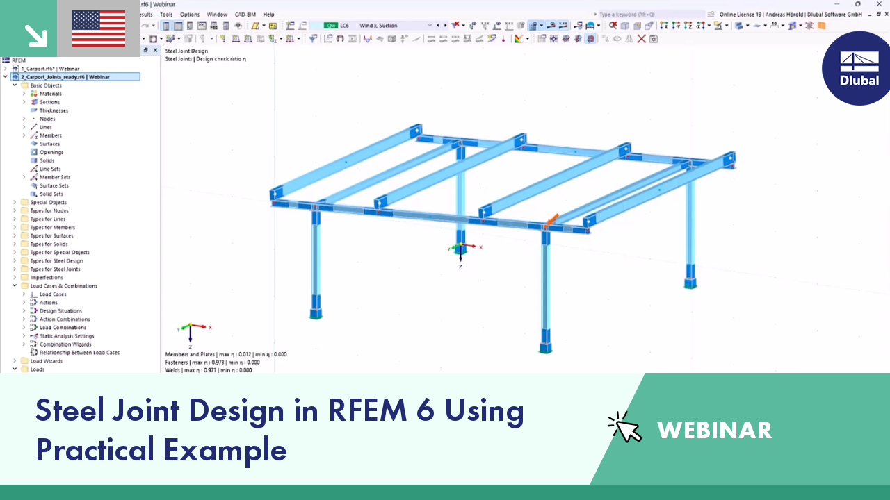The width and height of the screenshot is (890, 500).
Task: Select the Materials icon in the navigator
Action: pyautogui.click(x=33, y=94)
